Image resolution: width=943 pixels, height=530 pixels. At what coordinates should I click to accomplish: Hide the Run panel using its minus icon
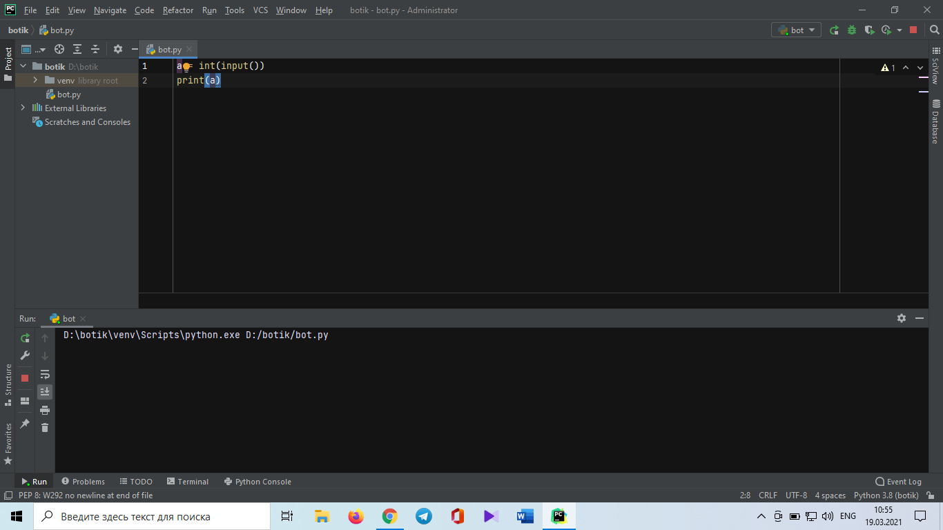point(920,318)
